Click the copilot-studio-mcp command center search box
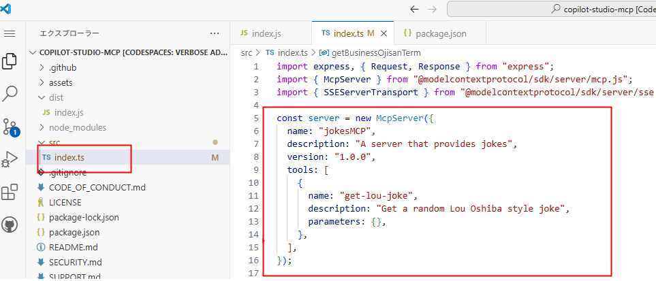The width and height of the screenshot is (656, 281). [x=551, y=10]
